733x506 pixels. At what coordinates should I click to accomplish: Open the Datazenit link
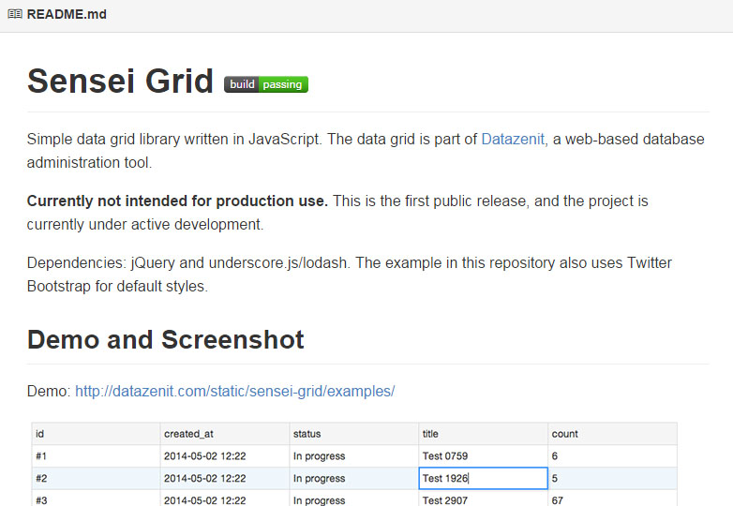tap(512, 140)
